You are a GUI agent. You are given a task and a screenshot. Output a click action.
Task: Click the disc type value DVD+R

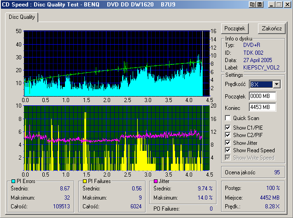[x=252, y=45]
